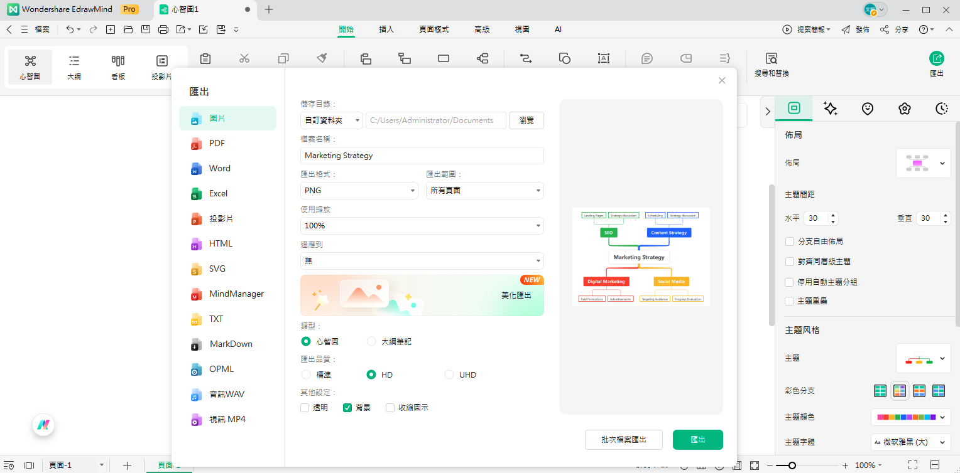Choose MindManager export option
This screenshot has height=473, width=960.
pyautogui.click(x=236, y=294)
